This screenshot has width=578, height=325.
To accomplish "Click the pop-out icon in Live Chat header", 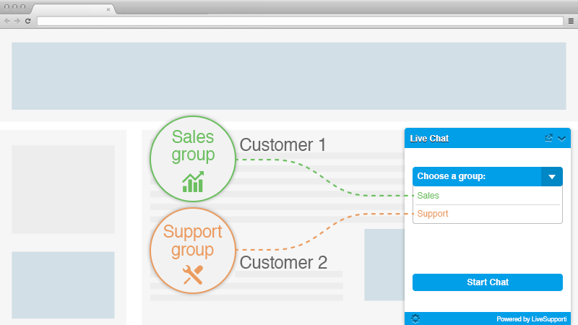I will (x=549, y=138).
